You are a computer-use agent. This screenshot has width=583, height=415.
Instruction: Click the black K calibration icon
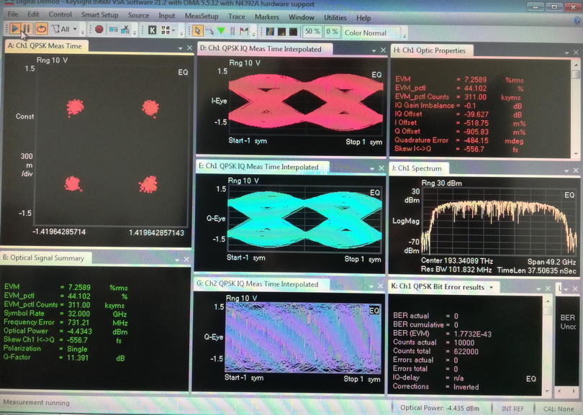(x=153, y=30)
